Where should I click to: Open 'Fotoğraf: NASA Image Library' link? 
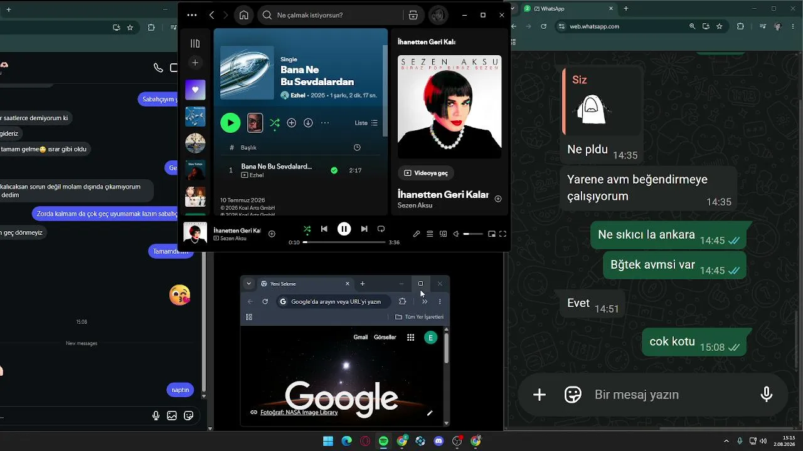pos(299,412)
